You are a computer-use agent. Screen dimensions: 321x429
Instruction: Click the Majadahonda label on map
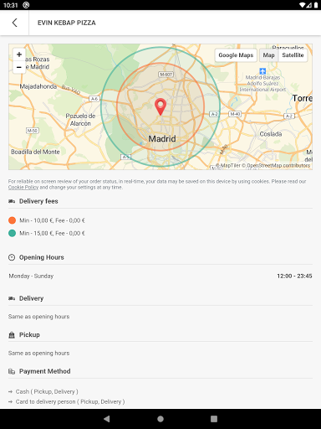pos(38,86)
